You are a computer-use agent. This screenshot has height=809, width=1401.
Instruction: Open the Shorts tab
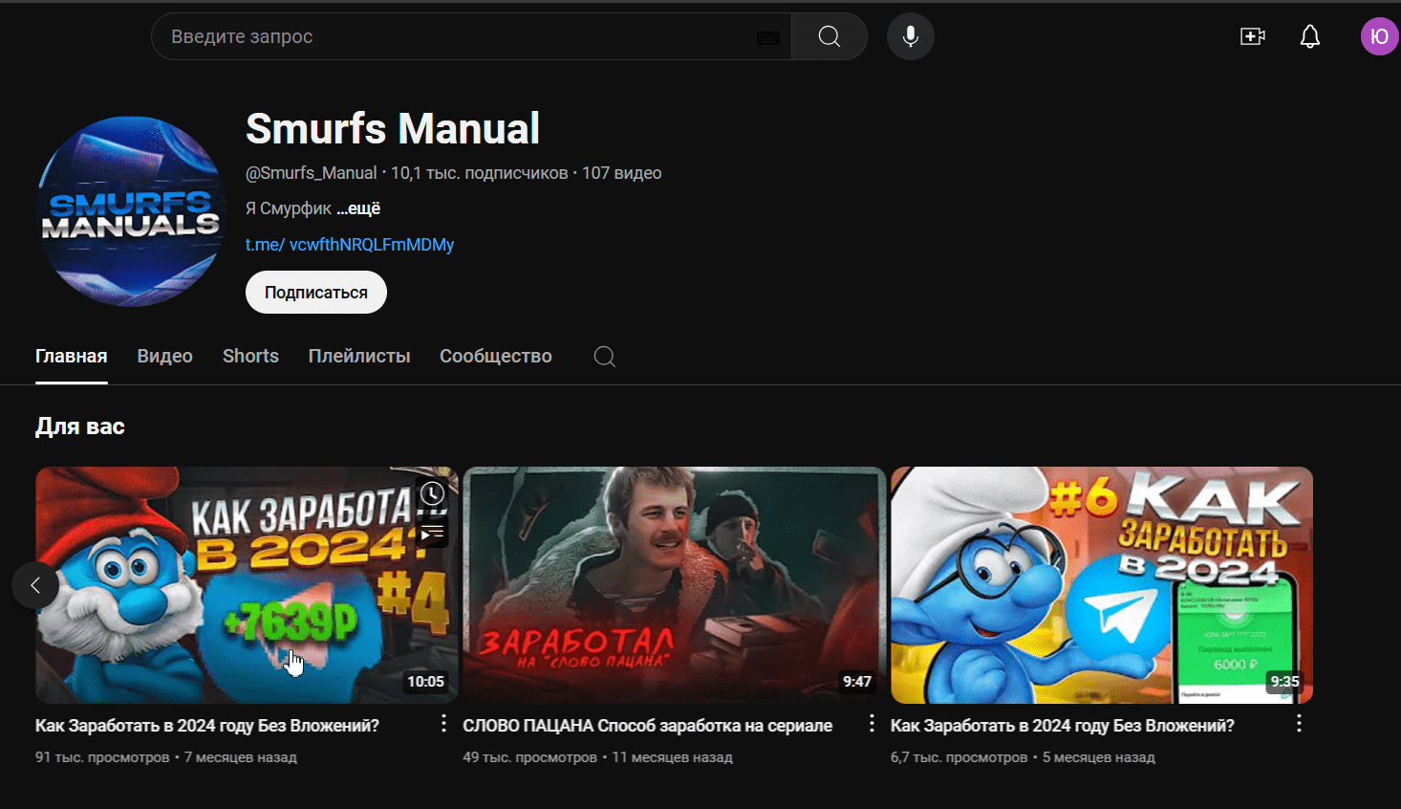click(x=250, y=356)
